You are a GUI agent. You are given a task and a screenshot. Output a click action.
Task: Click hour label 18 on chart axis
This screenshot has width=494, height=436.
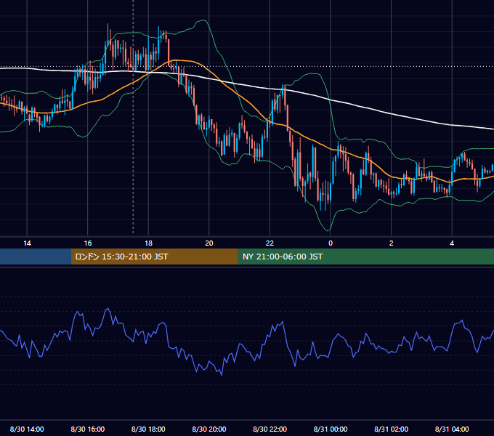click(148, 243)
